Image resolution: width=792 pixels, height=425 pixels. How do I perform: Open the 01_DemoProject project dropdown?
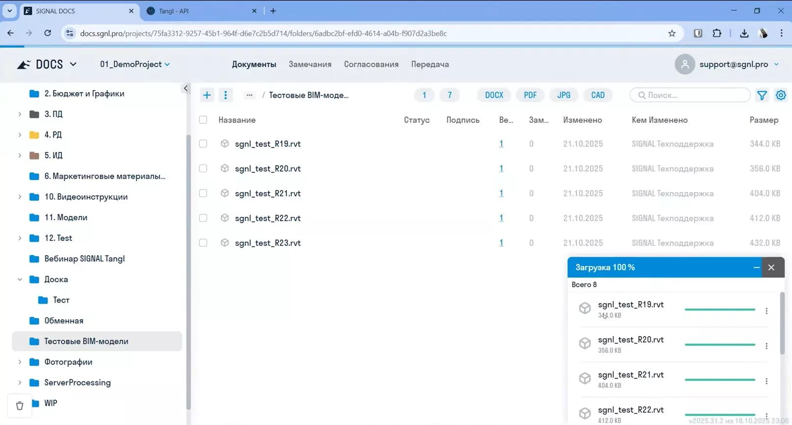pos(135,64)
